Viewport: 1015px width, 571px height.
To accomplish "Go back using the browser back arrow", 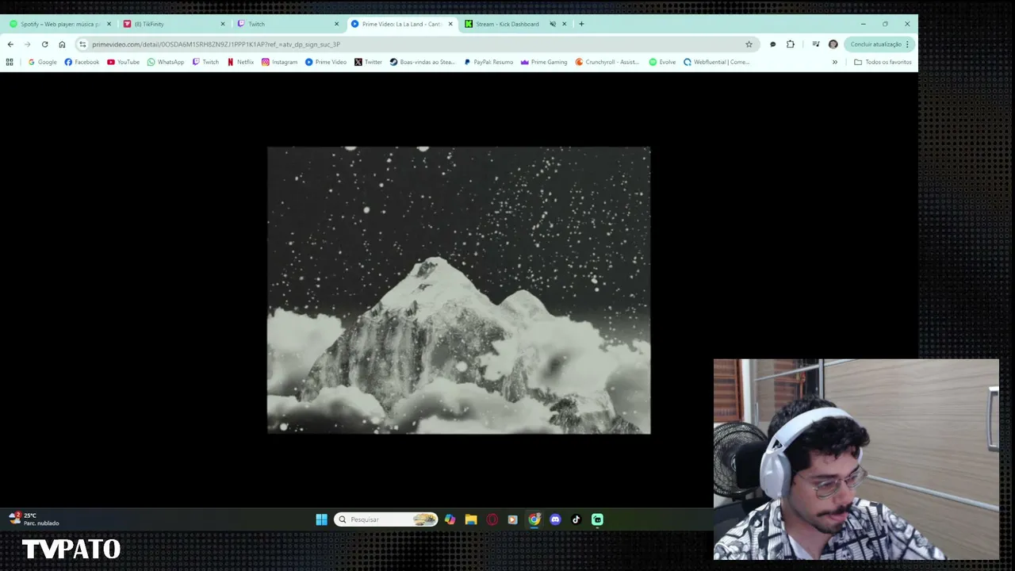I will pyautogui.click(x=10, y=44).
